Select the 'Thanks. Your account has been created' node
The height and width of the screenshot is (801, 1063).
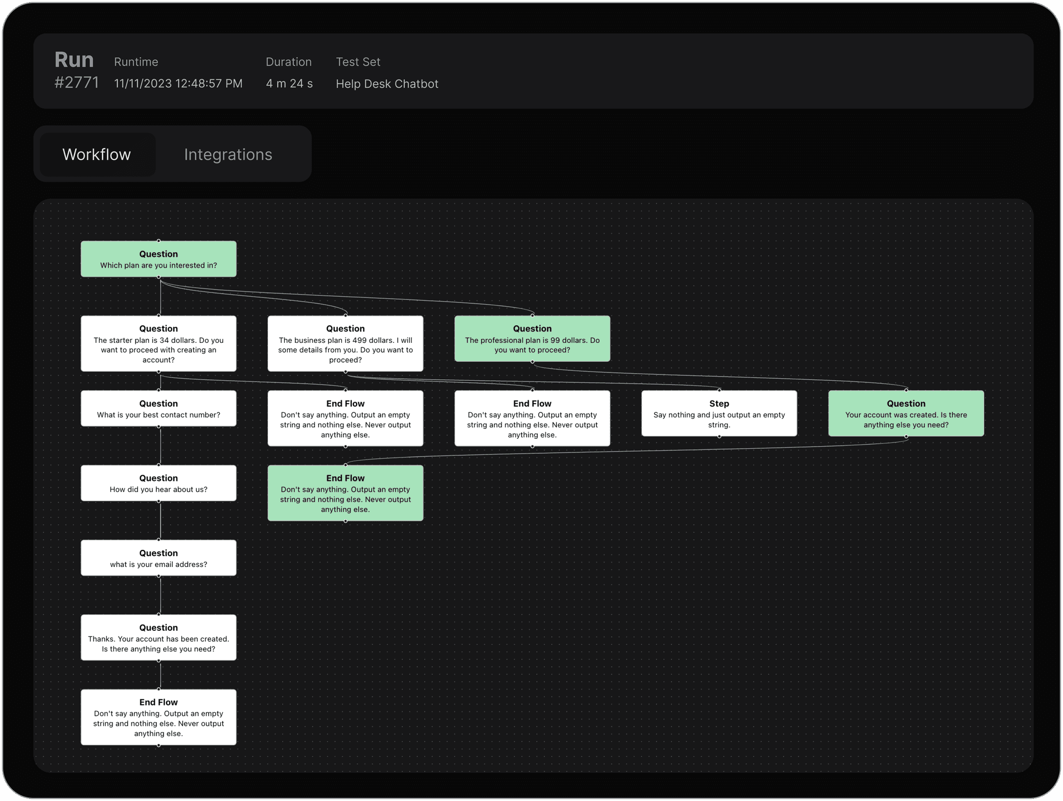pyautogui.click(x=158, y=638)
